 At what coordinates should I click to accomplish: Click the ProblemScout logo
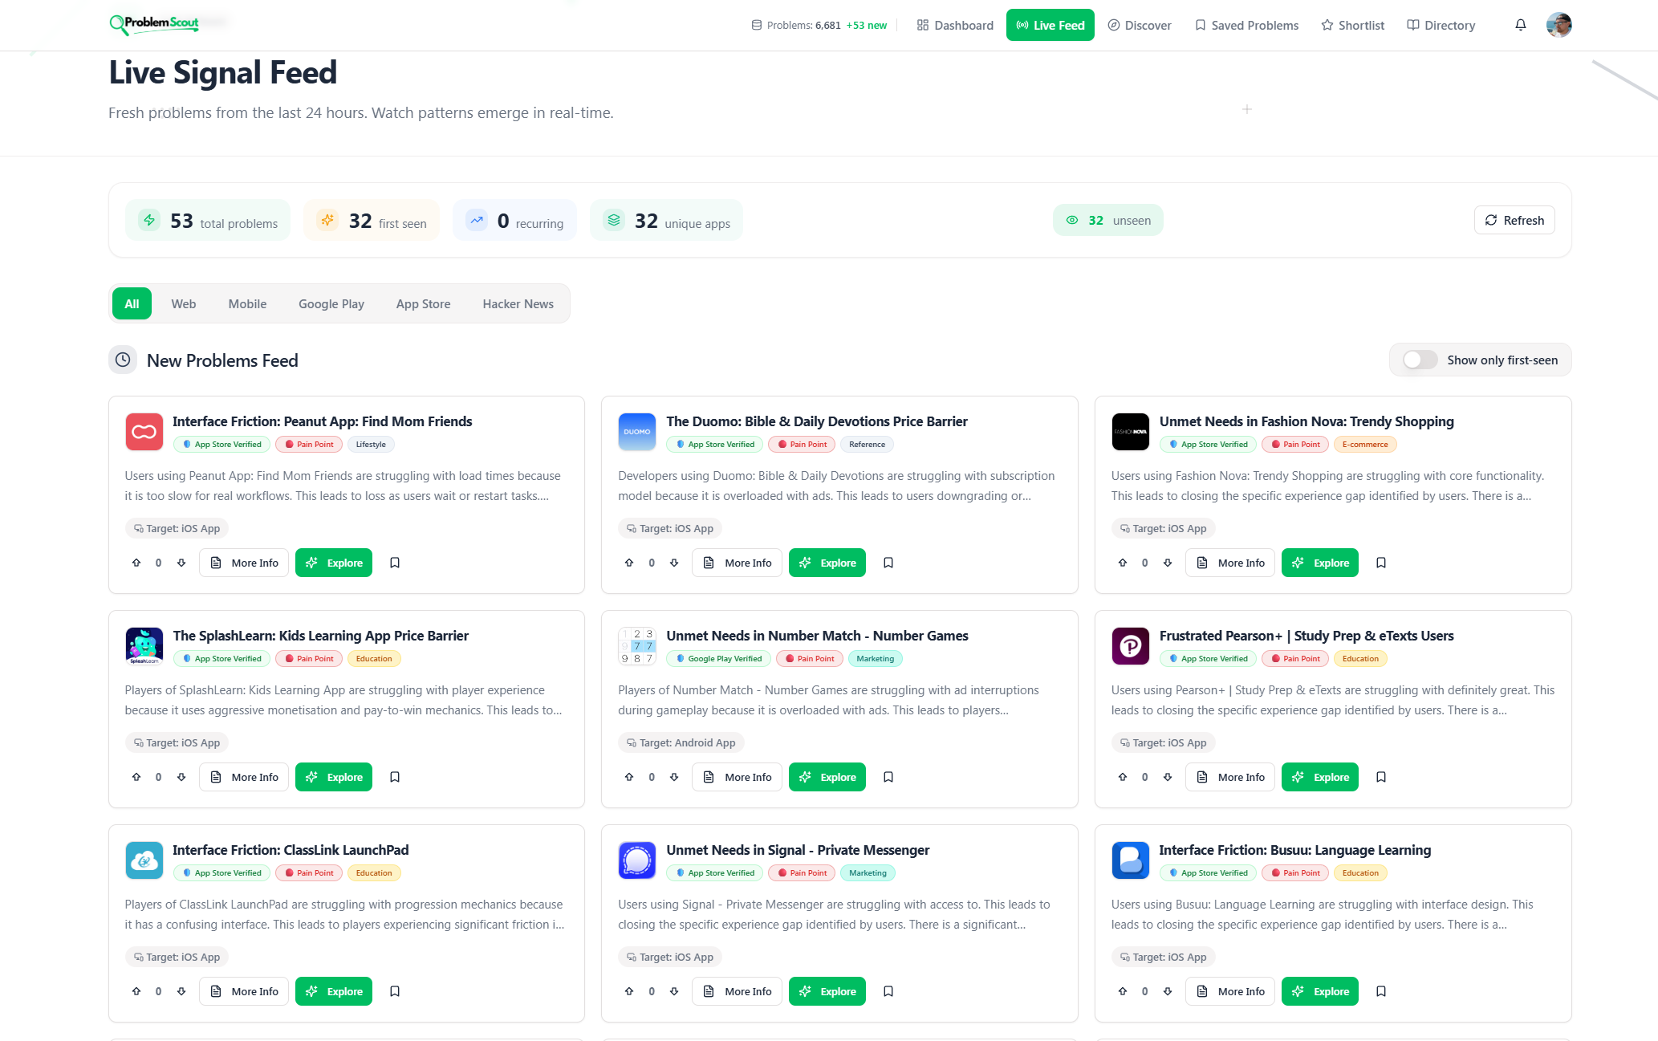(x=154, y=24)
